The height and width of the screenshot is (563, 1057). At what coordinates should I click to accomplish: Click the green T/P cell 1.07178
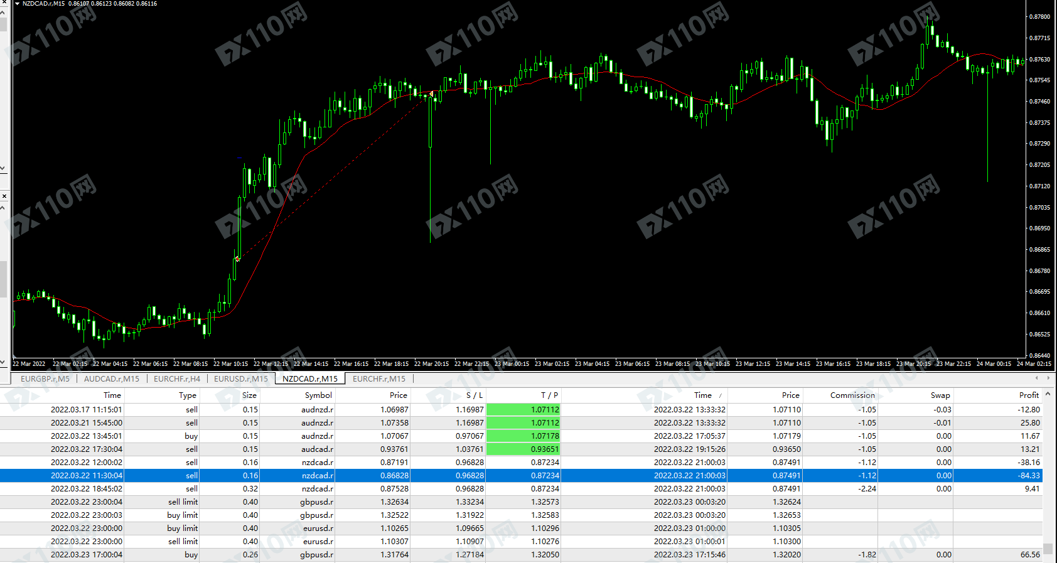(523, 436)
